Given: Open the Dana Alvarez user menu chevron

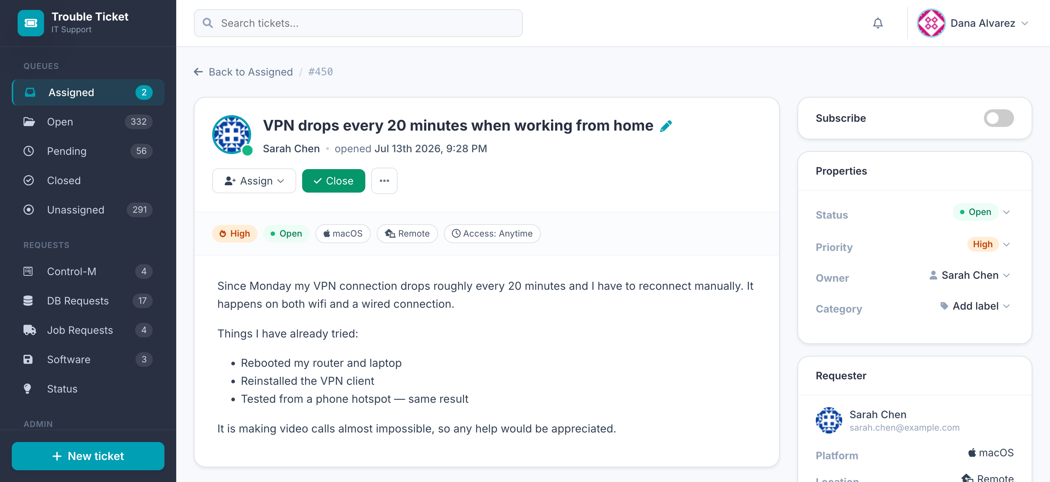Looking at the screenshot, I should pyautogui.click(x=1024, y=23).
